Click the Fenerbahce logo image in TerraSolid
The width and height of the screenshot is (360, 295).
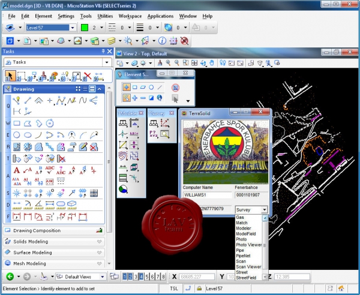[226, 152]
